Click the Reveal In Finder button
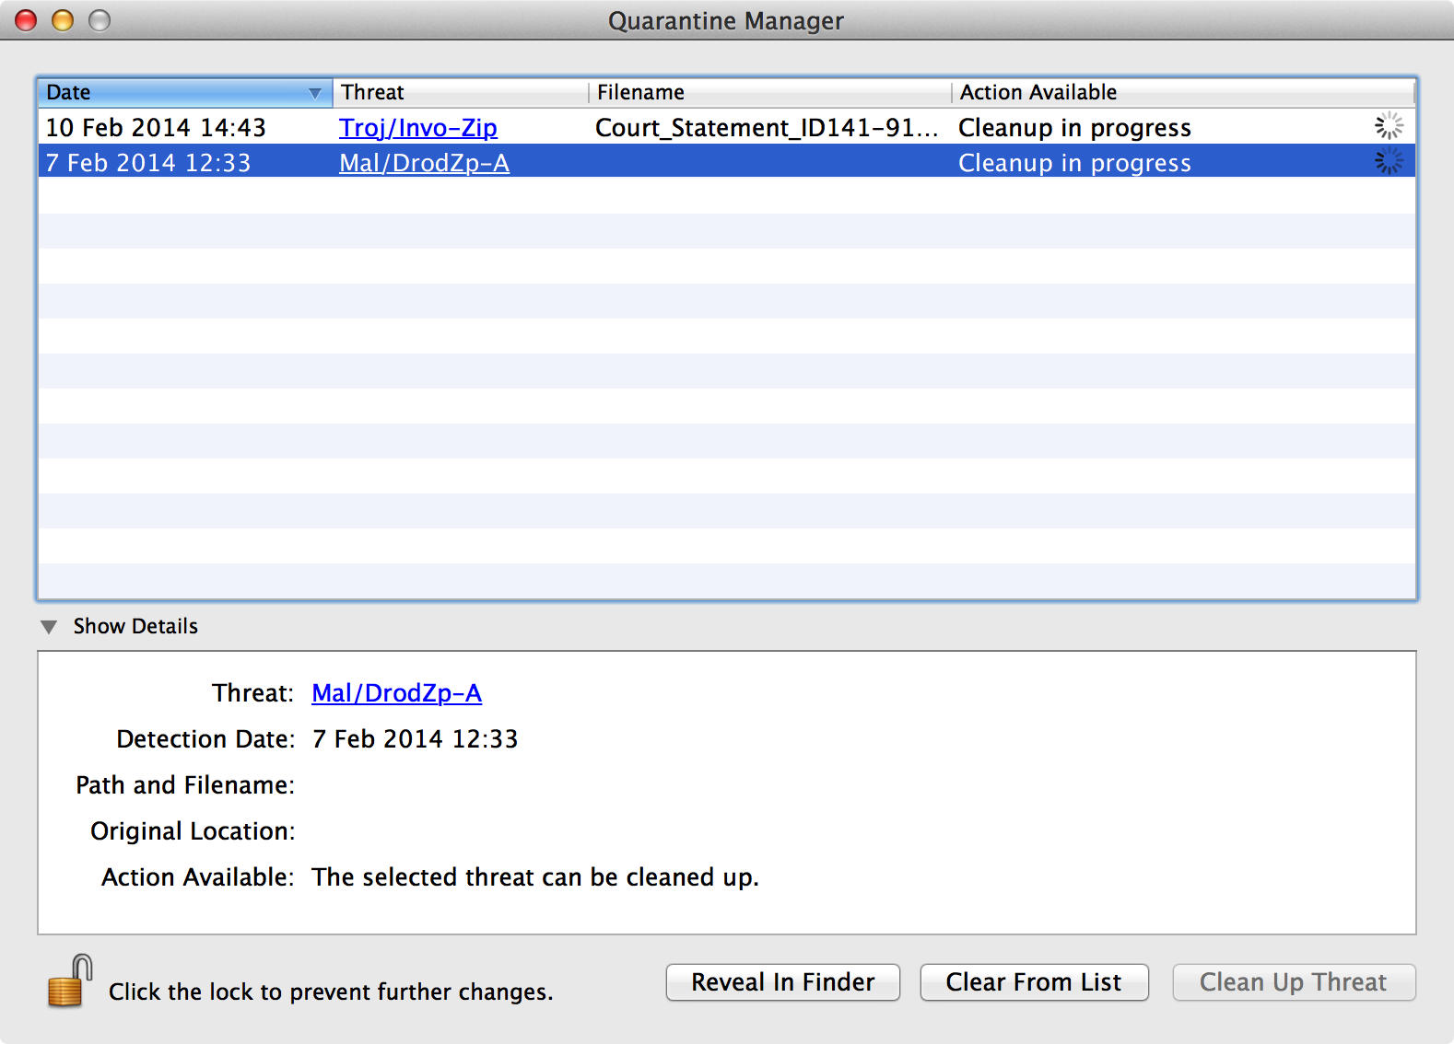This screenshot has height=1044, width=1454. (x=783, y=982)
